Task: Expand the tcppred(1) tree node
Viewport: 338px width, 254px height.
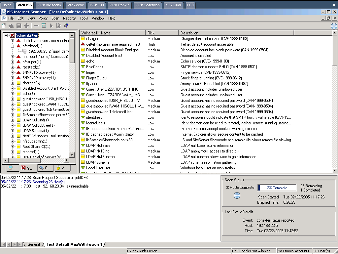Action: [12, 152]
